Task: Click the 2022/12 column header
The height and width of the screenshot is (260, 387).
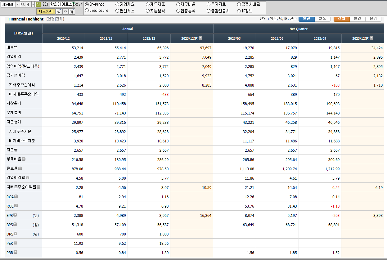Action: point(149,38)
